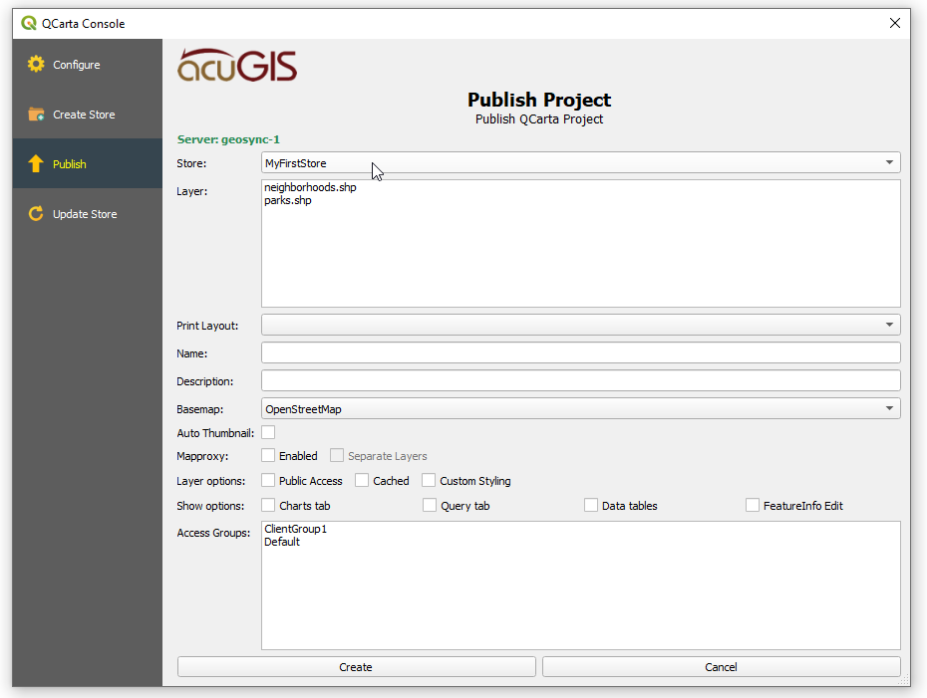The width and height of the screenshot is (927, 698).
Task: Open the Store dropdown showing MyFirstStore
Action: tap(580, 162)
